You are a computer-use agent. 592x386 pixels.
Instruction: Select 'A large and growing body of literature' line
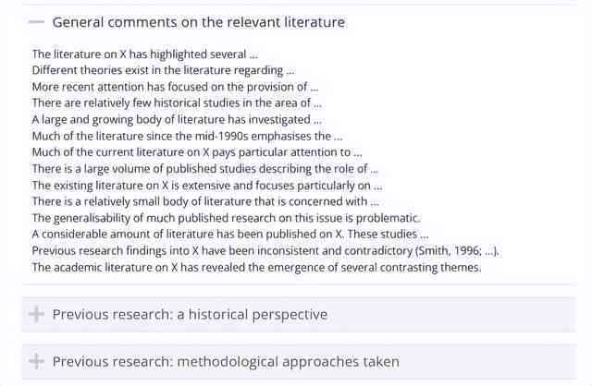[x=177, y=119]
